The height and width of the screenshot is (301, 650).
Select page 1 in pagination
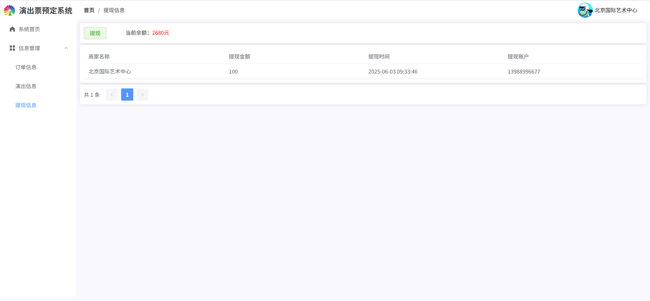coord(127,95)
